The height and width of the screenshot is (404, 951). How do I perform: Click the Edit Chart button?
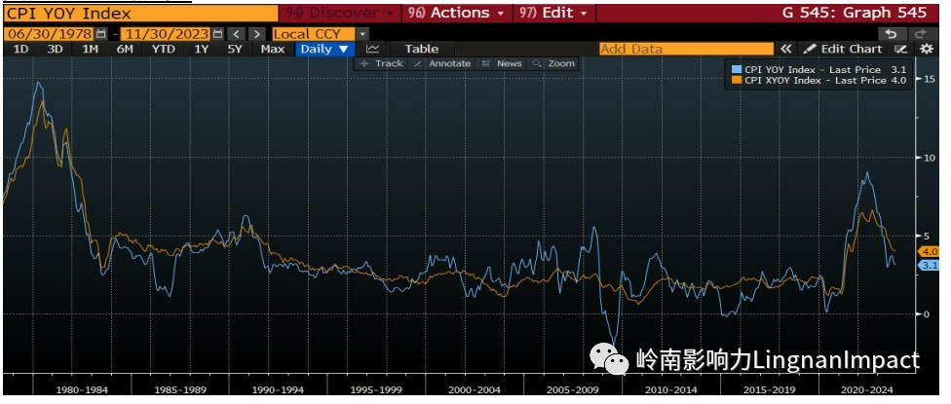[x=844, y=49]
